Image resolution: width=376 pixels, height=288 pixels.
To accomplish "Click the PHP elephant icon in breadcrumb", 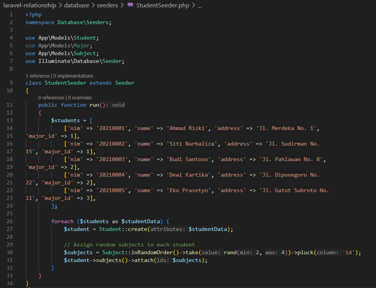I will [130, 6].
